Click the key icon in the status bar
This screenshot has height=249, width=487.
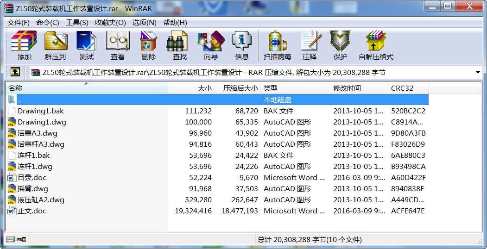point(22,239)
